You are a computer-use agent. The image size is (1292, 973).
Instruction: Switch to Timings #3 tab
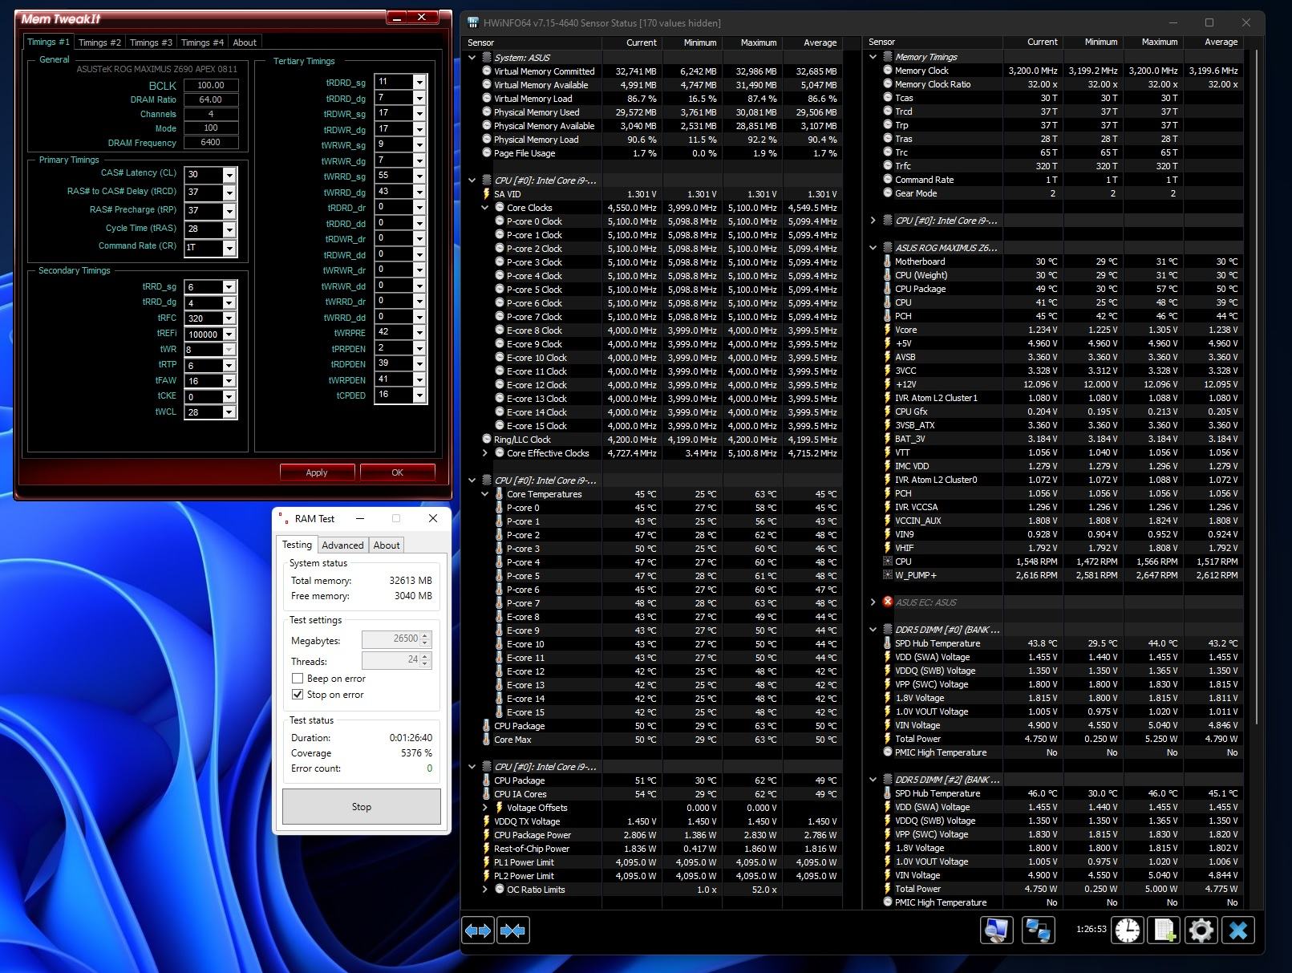pos(151,43)
